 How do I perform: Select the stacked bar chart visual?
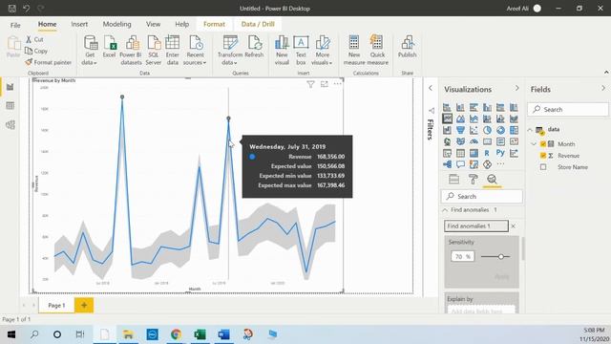tap(447, 107)
